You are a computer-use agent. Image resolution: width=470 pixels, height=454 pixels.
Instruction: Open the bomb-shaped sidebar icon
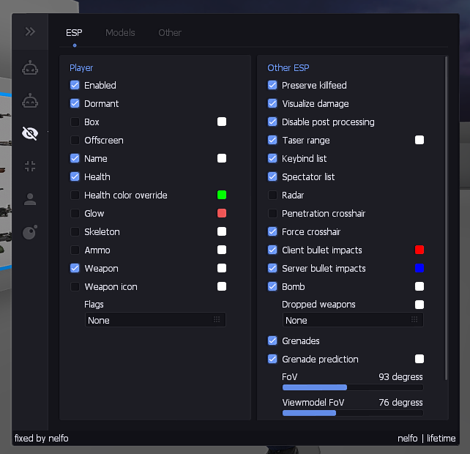click(30, 232)
